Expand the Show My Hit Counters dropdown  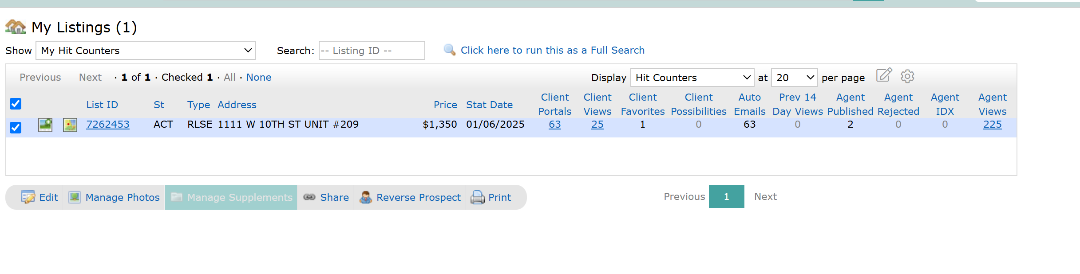[x=146, y=51]
